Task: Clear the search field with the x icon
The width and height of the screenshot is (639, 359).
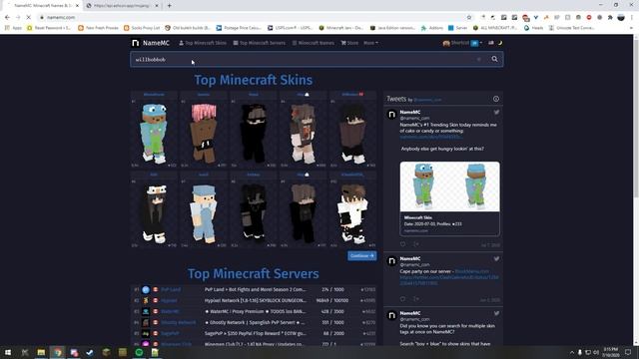Action: pos(479,60)
